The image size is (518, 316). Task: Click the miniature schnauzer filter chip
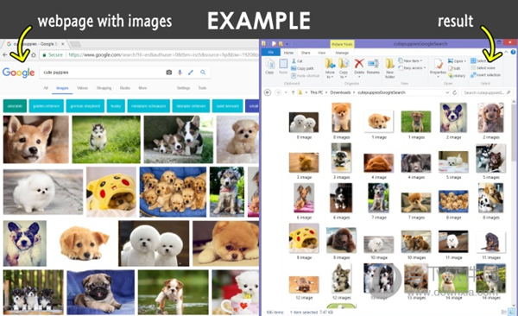[x=148, y=106]
